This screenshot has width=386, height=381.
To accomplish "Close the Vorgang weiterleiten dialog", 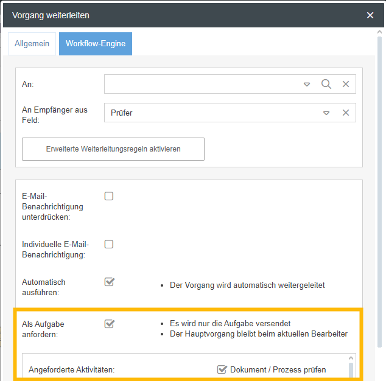I will point(370,15).
